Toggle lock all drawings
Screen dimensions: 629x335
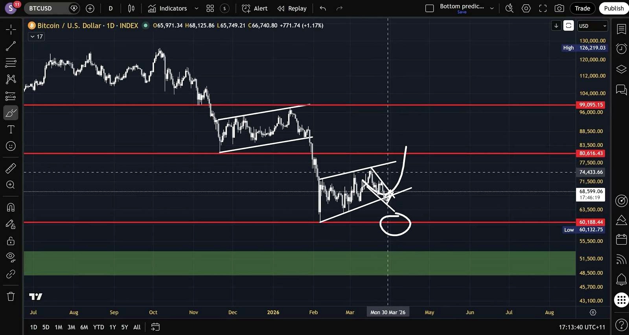(11, 241)
